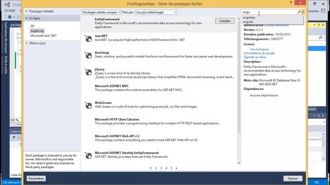Select the nuget.org package source
330x185 pixels.
click(37, 31)
